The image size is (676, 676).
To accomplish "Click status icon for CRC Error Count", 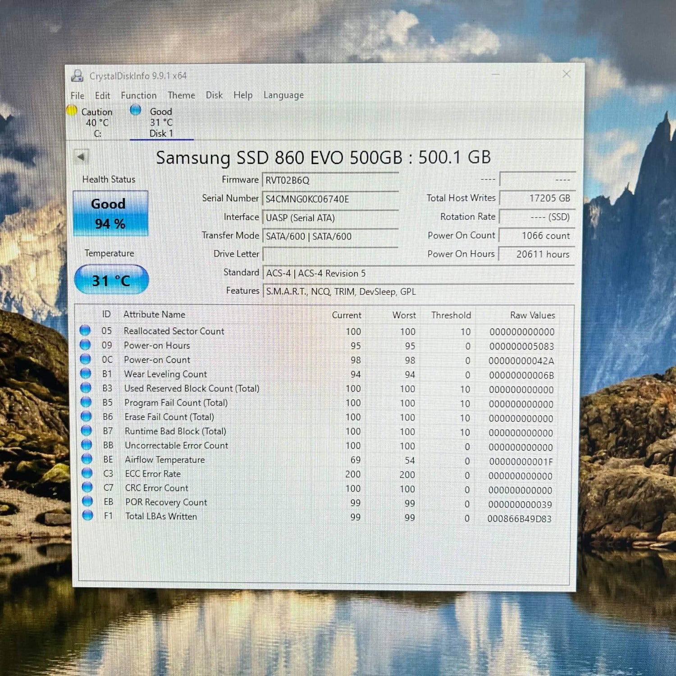I will point(87,487).
